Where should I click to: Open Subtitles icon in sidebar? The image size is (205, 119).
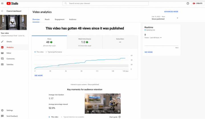pyautogui.click(x=2, y=64)
